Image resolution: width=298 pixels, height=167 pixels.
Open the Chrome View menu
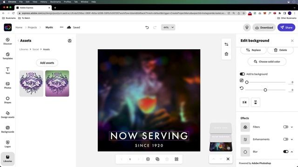35,2
